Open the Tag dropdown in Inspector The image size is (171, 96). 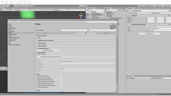pos(141,13)
